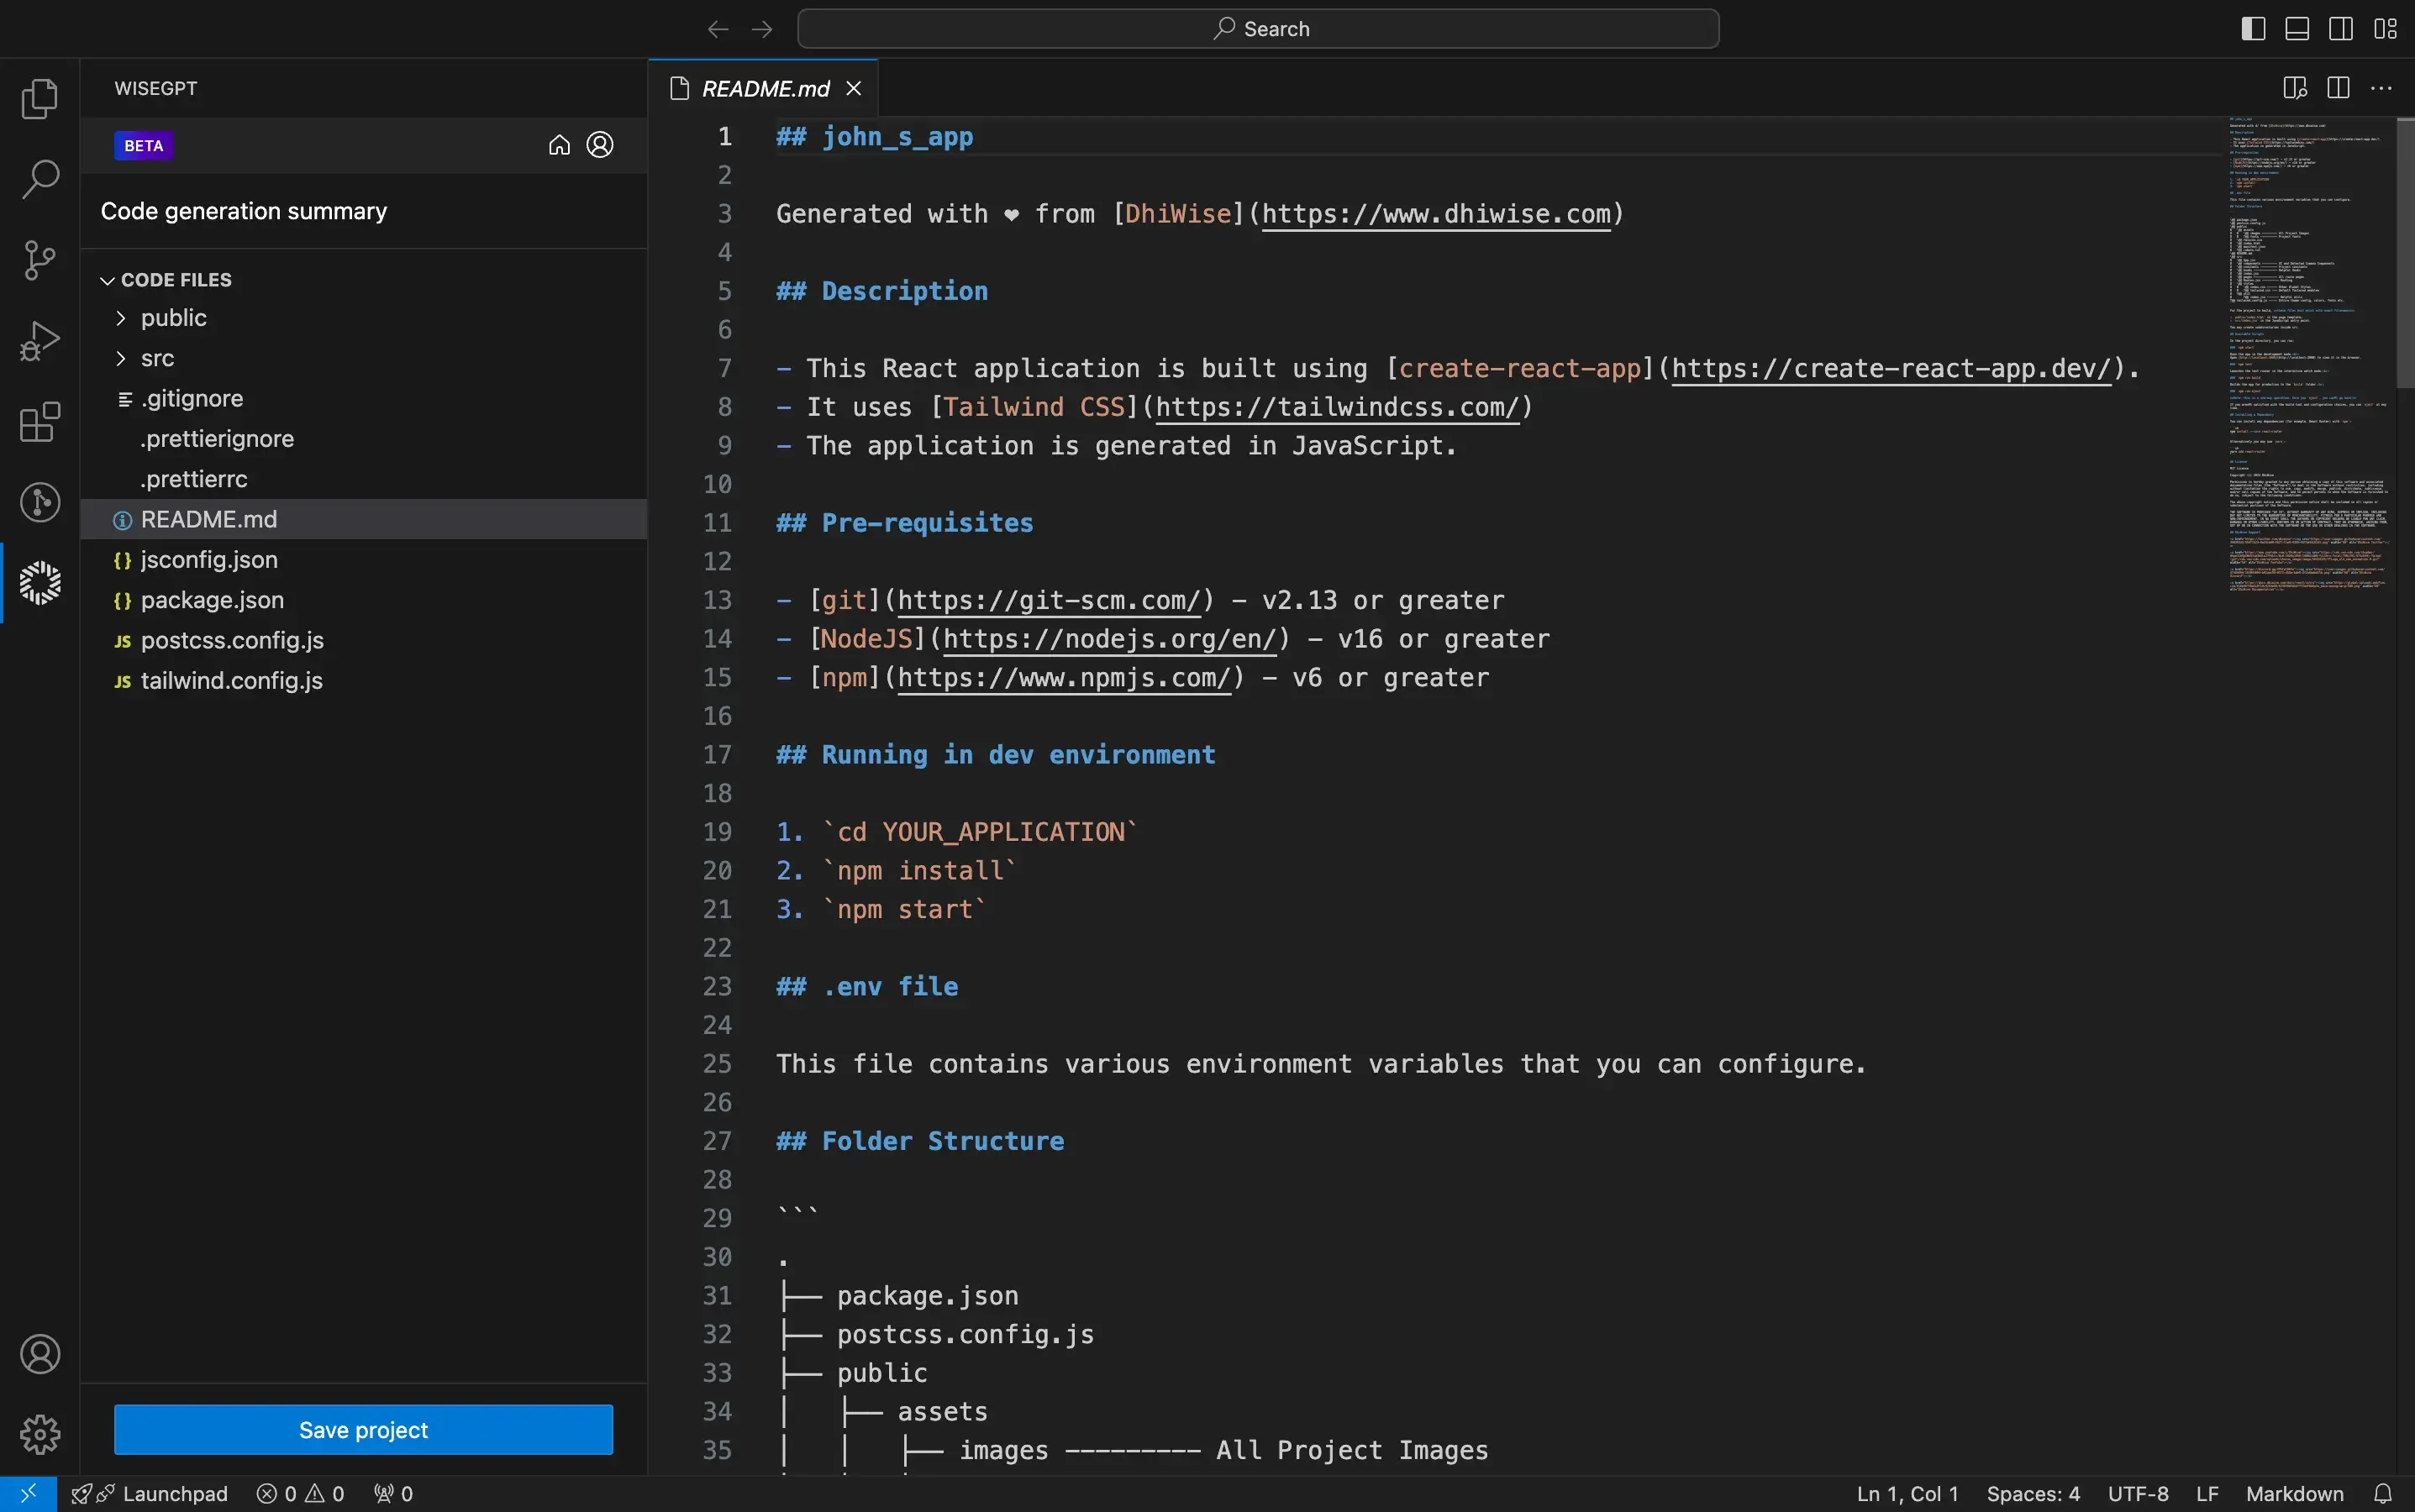Click the Extensions icon in sidebar
Viewport: 2415px width, 1512px height.
(x=39, y=423)
